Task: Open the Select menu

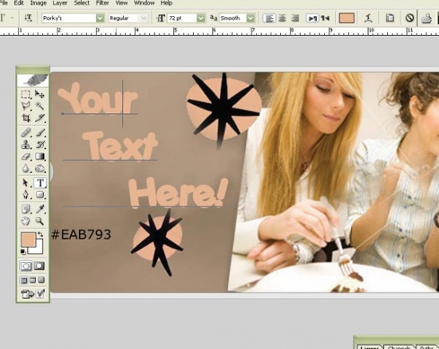Action: (x=81, y=3)
